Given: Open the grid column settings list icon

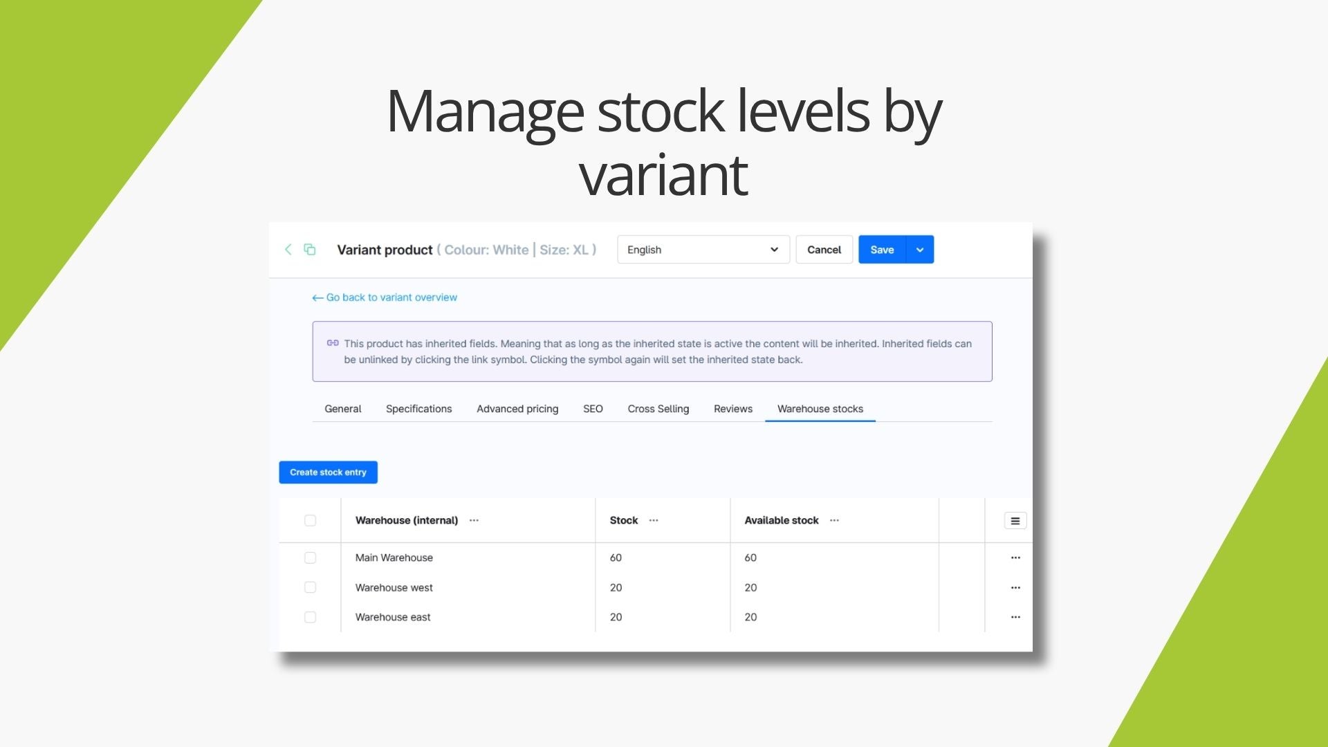Looking at the screenshot, I should tap(1015, 521).
